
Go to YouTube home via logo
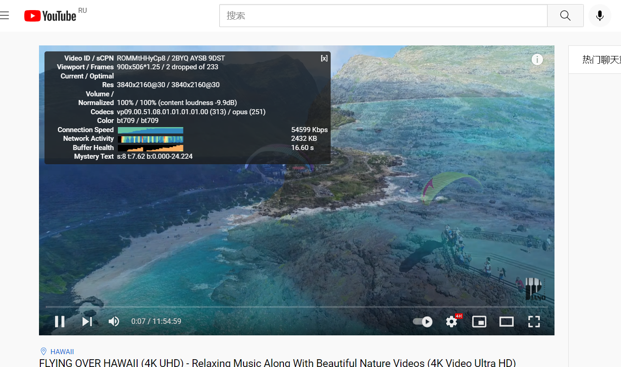50,16
